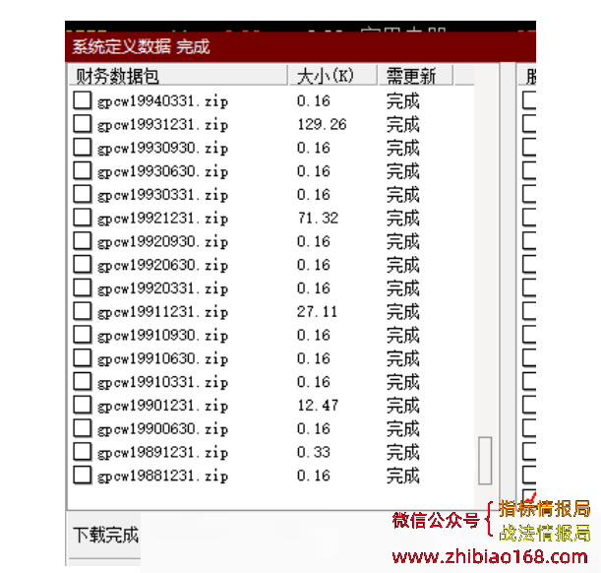
Task: Select the file name gpcw19881231.zip
Action: click(x=163, y=476)
